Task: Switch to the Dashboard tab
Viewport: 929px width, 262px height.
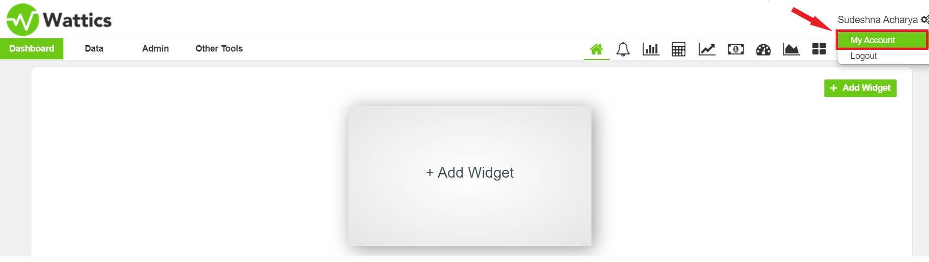Action: (x=31, y=49)
